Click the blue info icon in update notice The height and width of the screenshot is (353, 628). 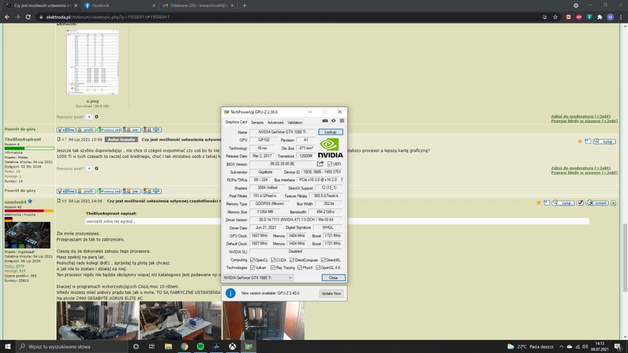[x=230, y=293]
